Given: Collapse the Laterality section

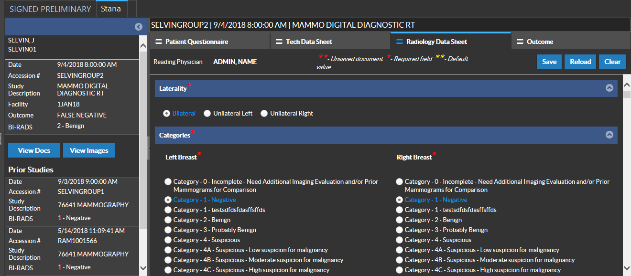Looking at the screenshot, I should click(x=609, y=88).
